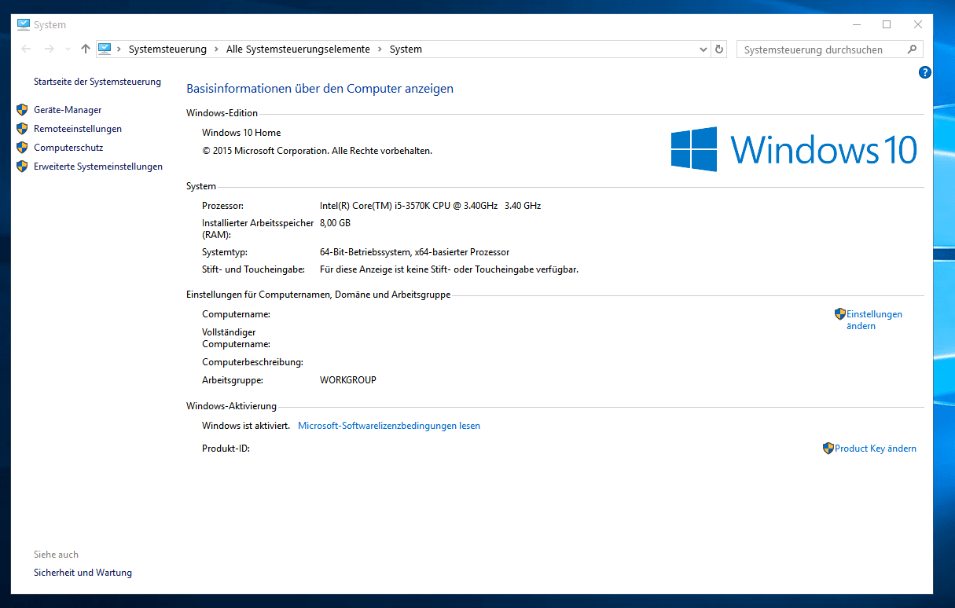Screen dimensions: 955x608
Task: Open Startseite der Systemsteuerung
Action: (97, 82)
